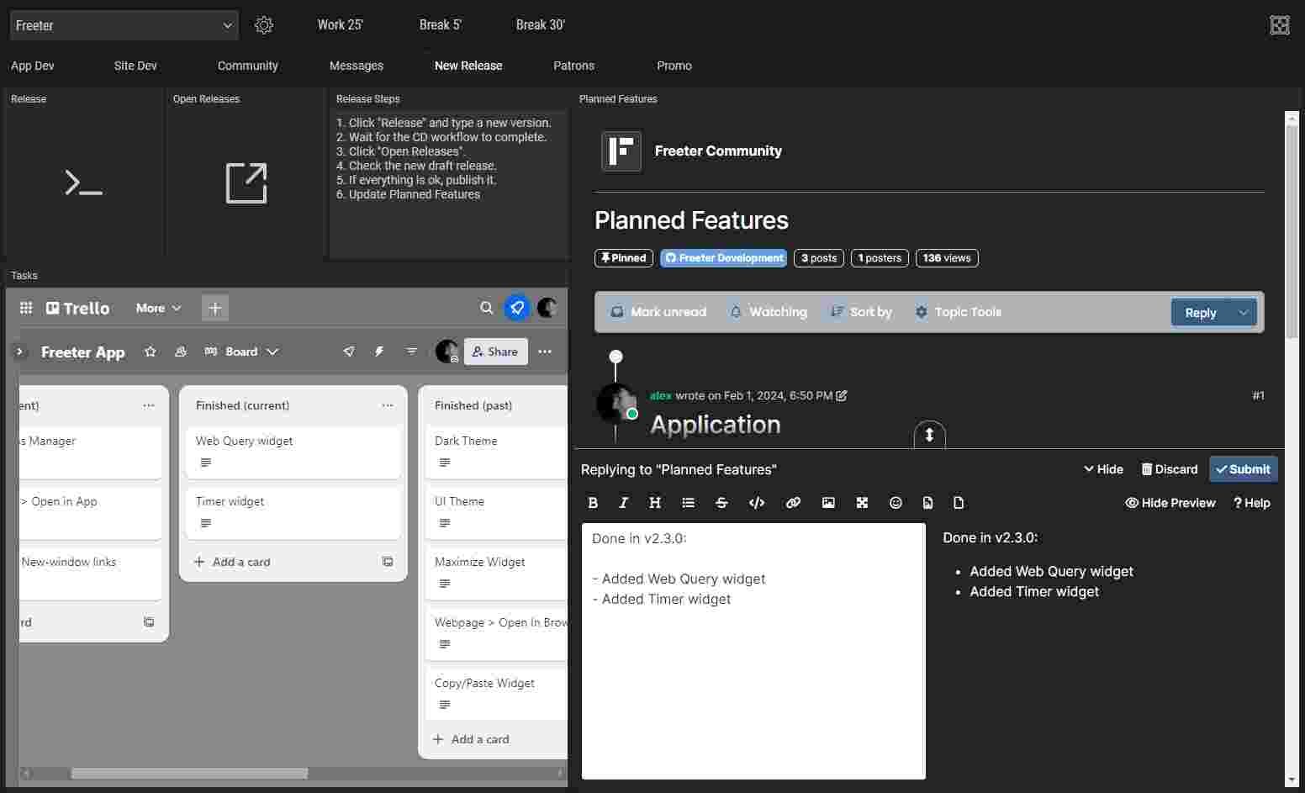
Task: Open Freeter settings gear icon
Action: tap(264, 25)
